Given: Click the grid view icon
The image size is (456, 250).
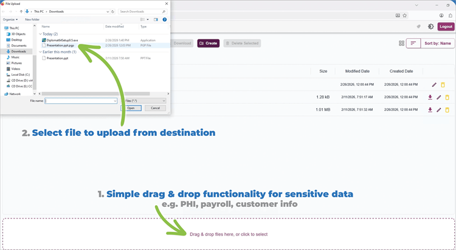Looking at the screenshot, I should click(401, 43).
